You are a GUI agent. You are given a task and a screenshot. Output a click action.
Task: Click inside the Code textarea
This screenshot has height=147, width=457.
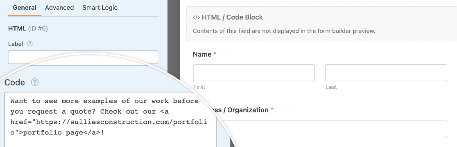point(111,120)
